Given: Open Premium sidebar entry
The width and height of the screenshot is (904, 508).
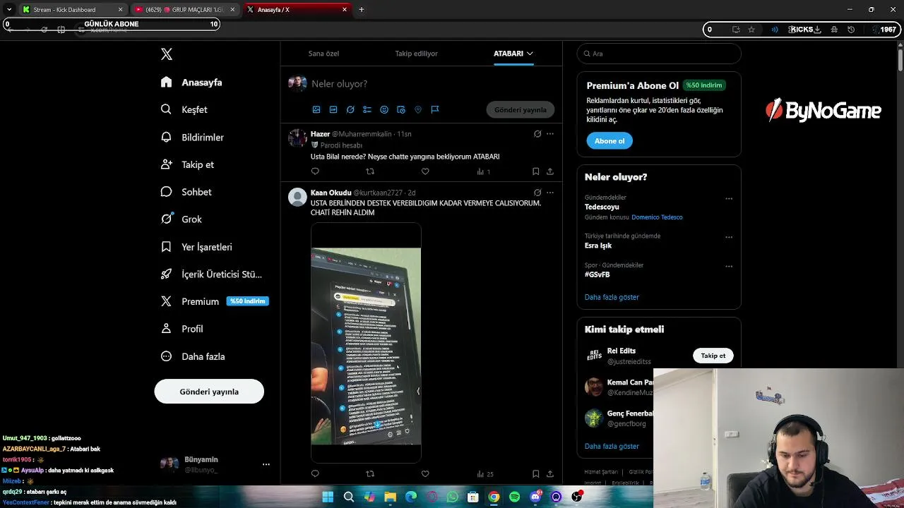Looking at the screenshot, I should pyautogui.click(x=214, y=301).
